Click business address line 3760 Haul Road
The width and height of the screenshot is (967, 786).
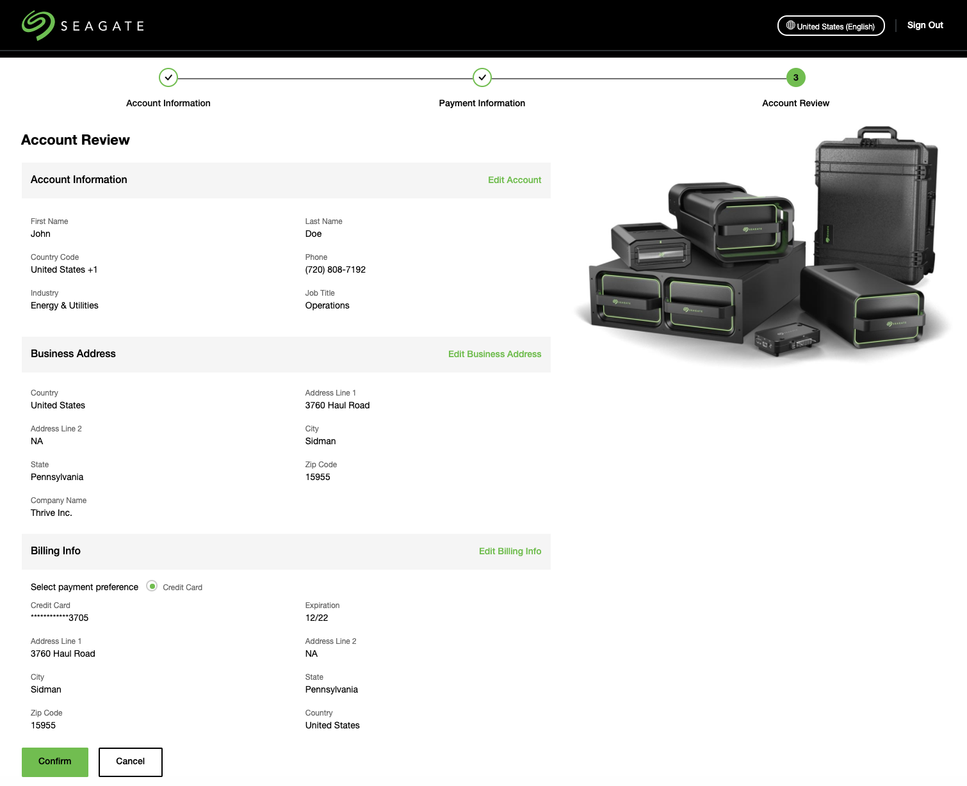(x=337, y=405)
